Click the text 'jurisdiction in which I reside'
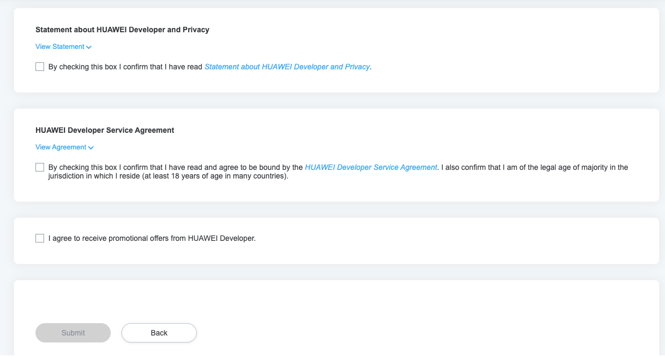This screenshot has height=357, width=665. coord(94,176)
